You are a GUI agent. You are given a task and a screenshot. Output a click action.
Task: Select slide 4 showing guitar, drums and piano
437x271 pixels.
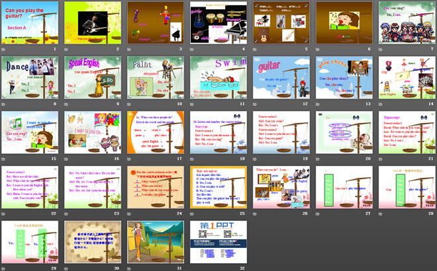[x=218, y=22]
